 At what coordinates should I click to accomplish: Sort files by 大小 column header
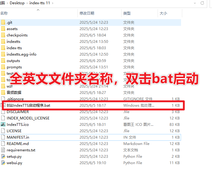tap(163, 13)
